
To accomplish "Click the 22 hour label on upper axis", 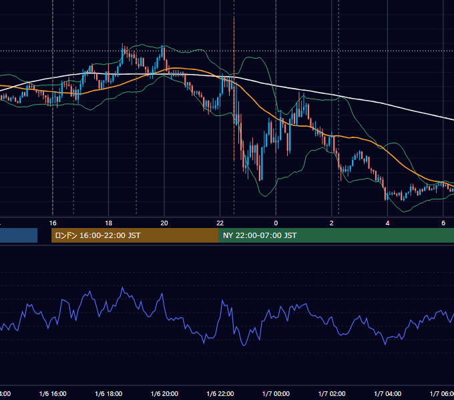I will [220, 223].
